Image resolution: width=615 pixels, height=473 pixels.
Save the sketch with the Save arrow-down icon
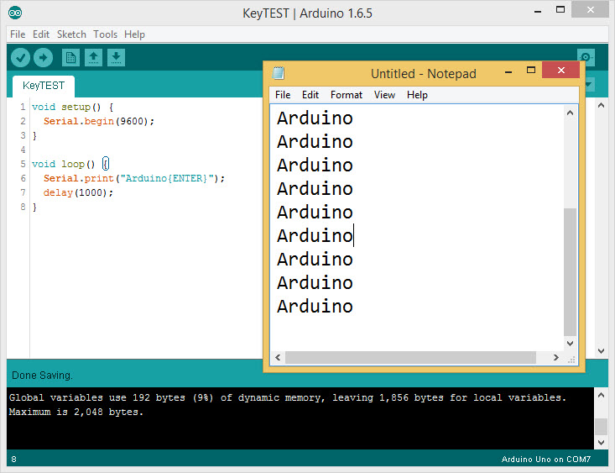pos(116,58)
